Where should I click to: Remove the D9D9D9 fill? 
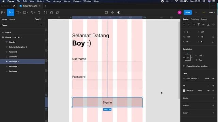(213, 91)
